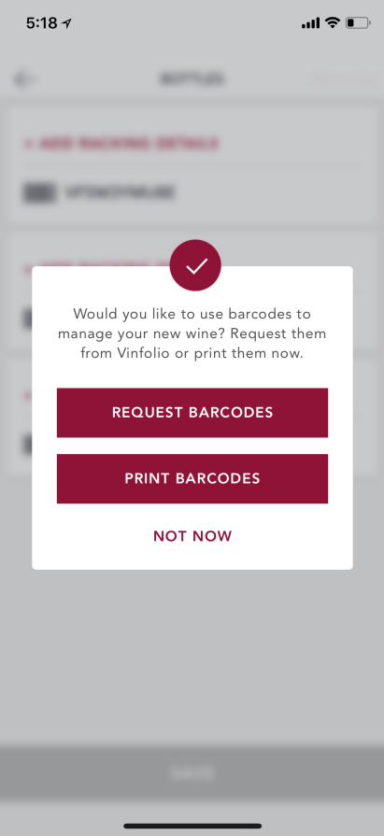The width and height of the screenshot is (384, 836).
Task: Tap the REQUEST BARCODES button
Action: [x=192, y=413]
